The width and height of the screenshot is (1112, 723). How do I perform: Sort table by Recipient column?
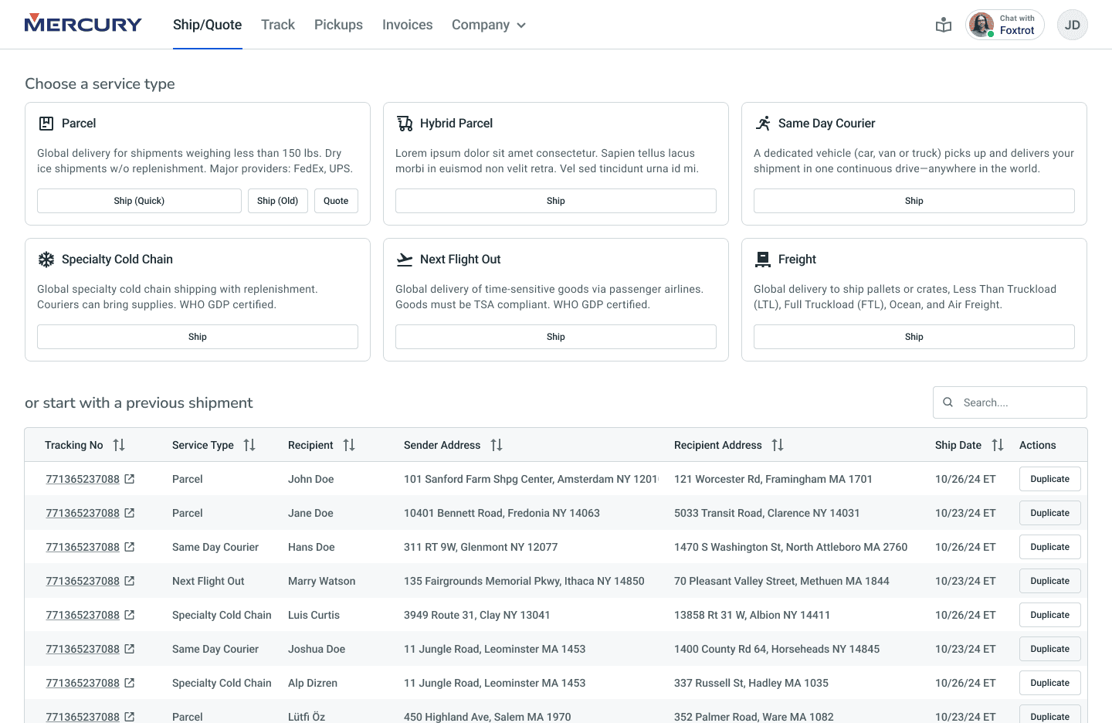click(x=349, y=445)
